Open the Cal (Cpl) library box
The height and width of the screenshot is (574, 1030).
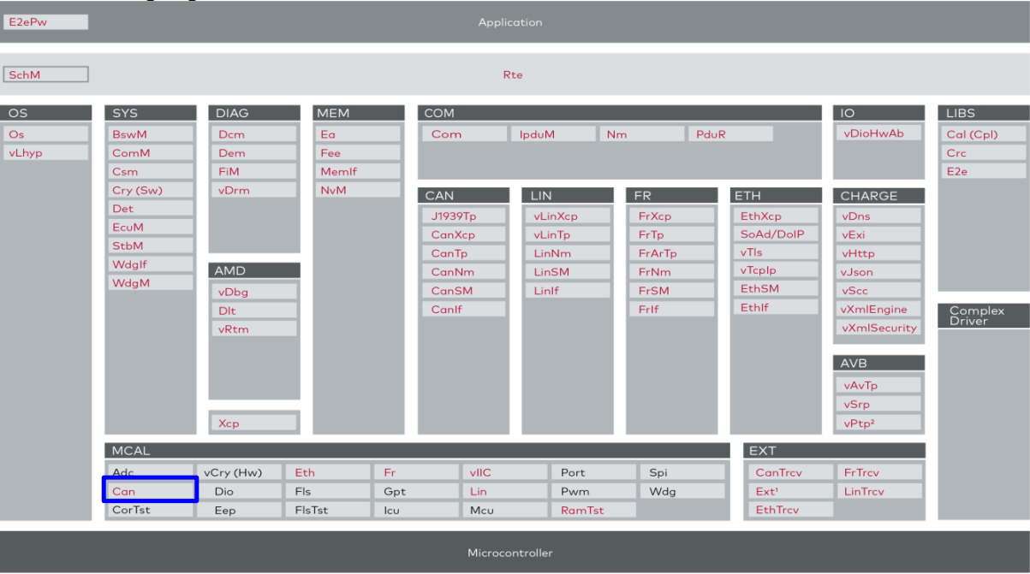pos(983,134)
